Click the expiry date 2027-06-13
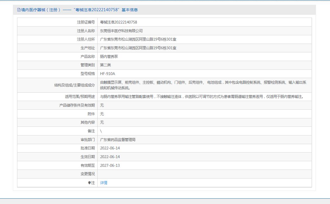The width and height of the screenshot is (330, 204). (x=110, y=165)
